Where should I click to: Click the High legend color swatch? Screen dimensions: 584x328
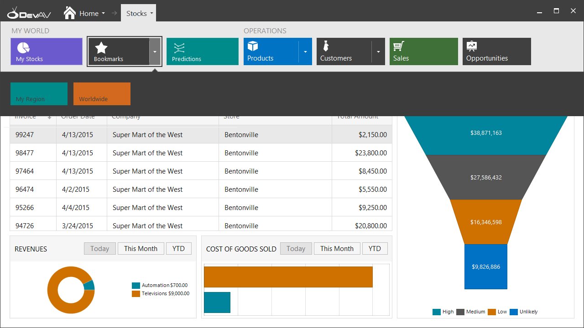(437, 312)
